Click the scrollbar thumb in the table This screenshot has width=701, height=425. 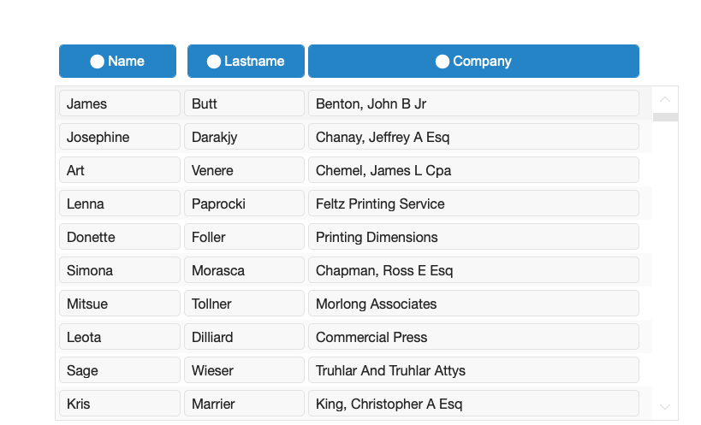pos(665,117)
